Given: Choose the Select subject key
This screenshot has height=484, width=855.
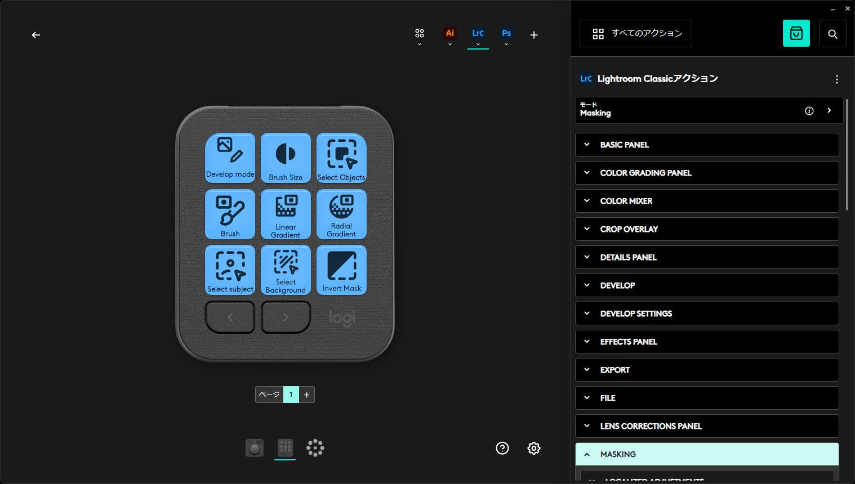Looking at the screenshot, I should (230, 270).
